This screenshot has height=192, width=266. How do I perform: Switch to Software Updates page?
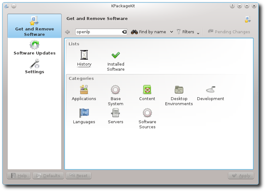pyautogui.click(x=34, y=48)
